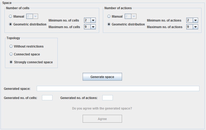Click the Connected space label text
This screenshot has width=206, height=130.
click(27, 54)
